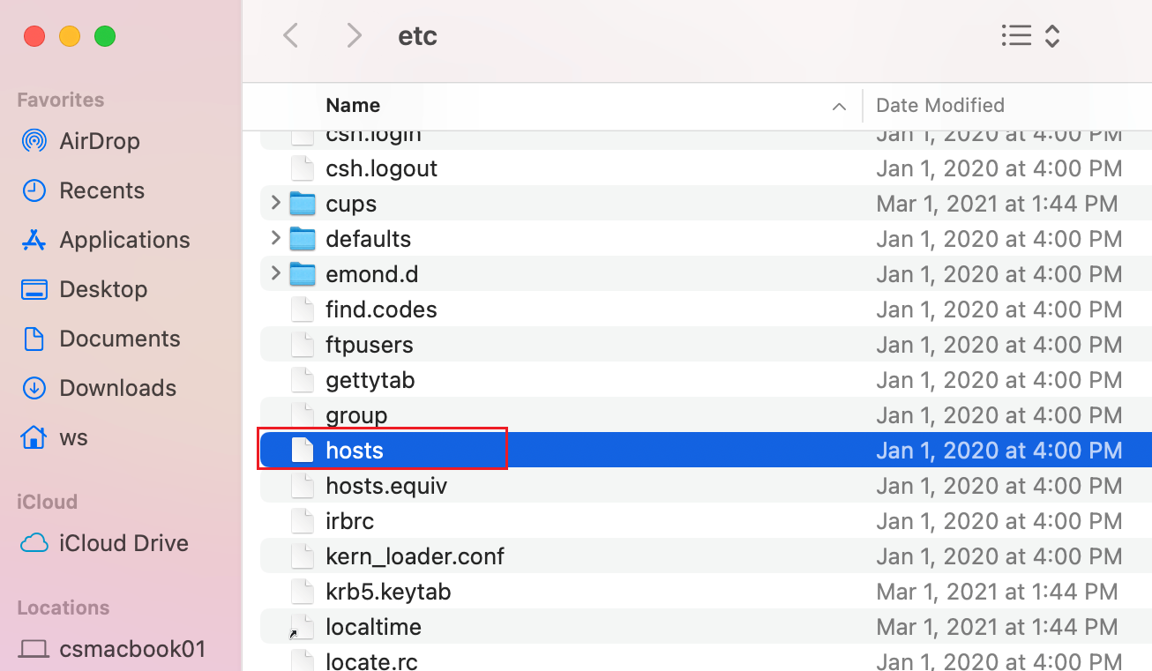Expand the defaults folder disclosure triangle

[x=275, y=239]
